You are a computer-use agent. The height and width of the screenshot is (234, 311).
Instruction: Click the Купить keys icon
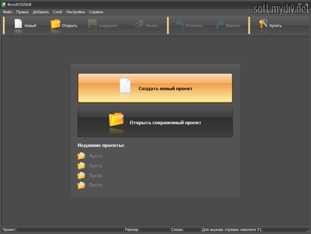pyautogui.click(x=263, y=24)
